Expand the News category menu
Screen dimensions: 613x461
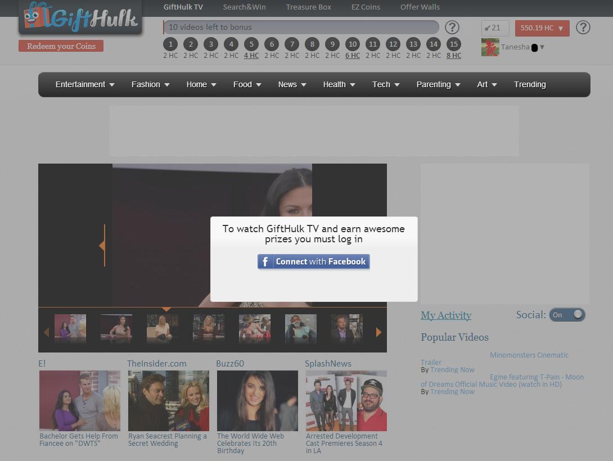(292, 84)
